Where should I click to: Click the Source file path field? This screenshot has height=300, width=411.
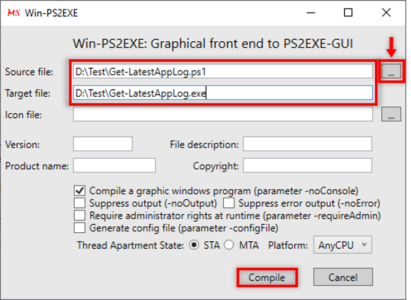pos(223,71)
